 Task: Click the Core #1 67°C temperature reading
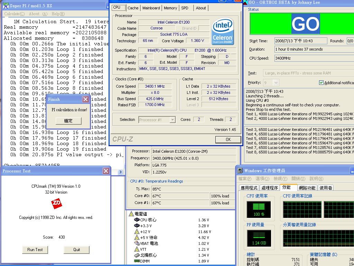tap(180, 203)
